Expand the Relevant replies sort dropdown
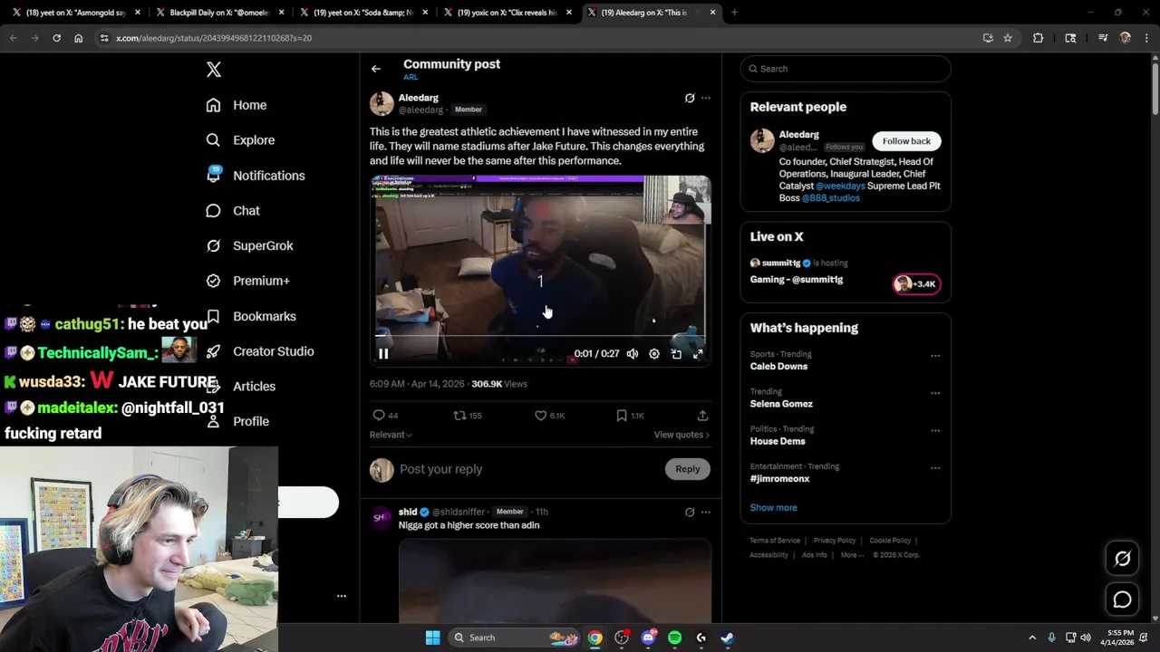Image resolution: width=1160 pixels, height=652 pixels. click(x=391, y=435)
